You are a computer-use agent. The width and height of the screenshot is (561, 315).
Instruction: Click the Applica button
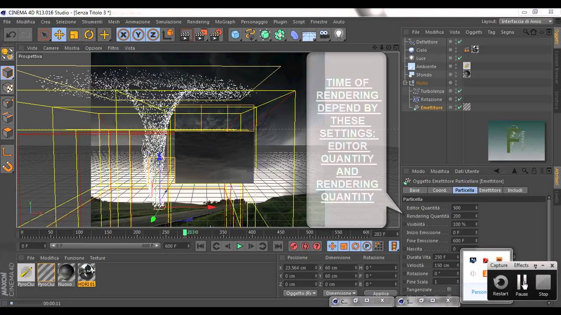pyautogui.click(x=380, y=294)
